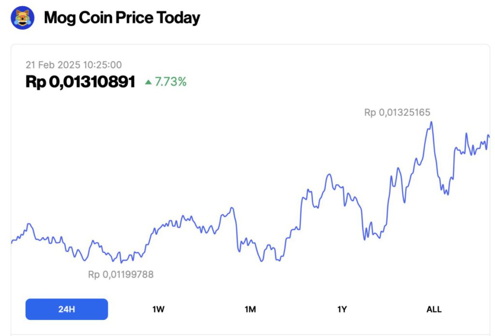
Task: Switch to the 1W timeframe
Action: pos(158,309)
